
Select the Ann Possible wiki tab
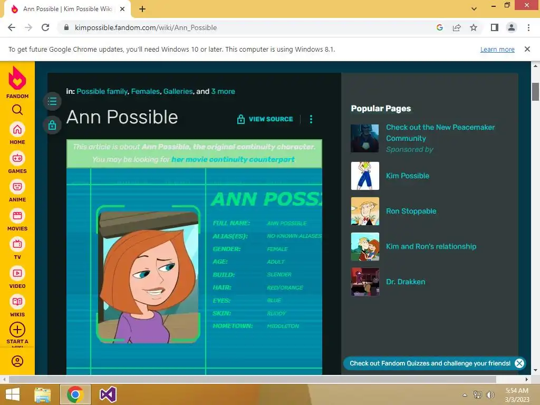pyautogui.click(x=67, y=9)
